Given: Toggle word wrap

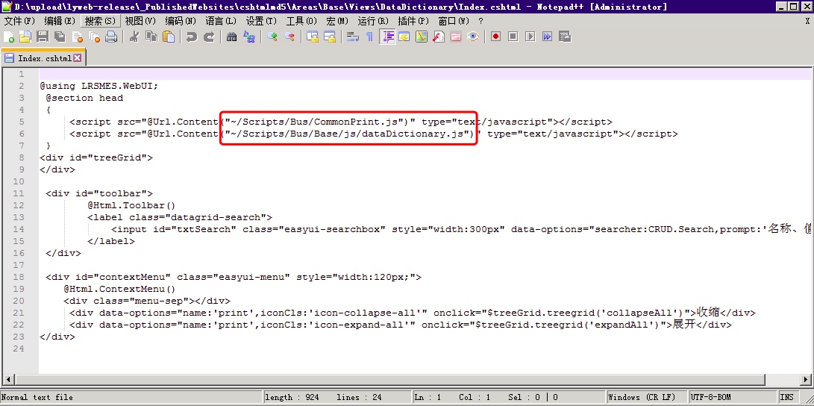Looking at the screenshot, I should pyautogui.click(x=352, y=37).
